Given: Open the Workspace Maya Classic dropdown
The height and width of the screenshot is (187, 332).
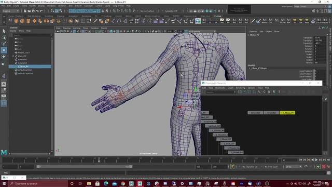Looking at the screenshot, I should [310, 6].
